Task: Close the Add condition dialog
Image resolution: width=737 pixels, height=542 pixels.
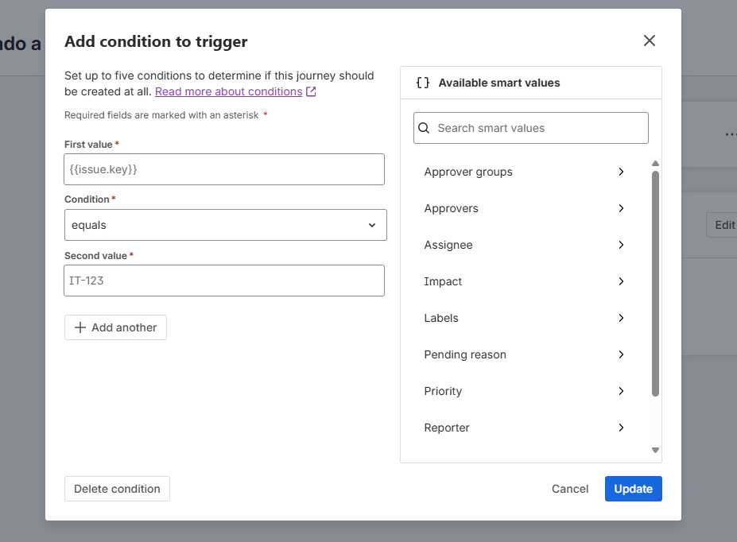Action: (650, 41)
